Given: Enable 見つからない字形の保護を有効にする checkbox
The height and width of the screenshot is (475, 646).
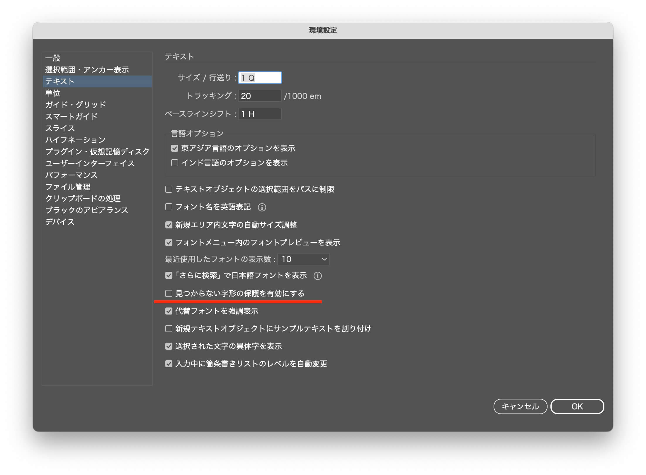Looking at the screenshot, I should [x=169, y=293].
